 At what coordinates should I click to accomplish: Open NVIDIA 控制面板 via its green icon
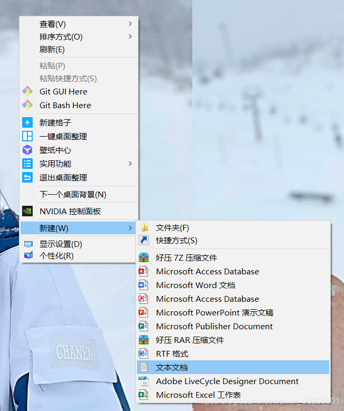click(27, 211)
